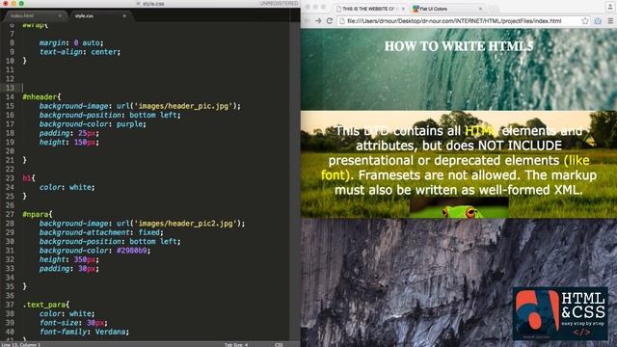Click the 'images/header_pic.jpg' url text
This screenshot has height=347, width=617.
tap(183, 106)
